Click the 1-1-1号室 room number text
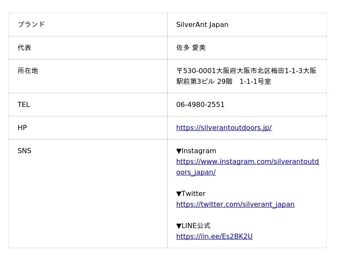 click(255, 81)
